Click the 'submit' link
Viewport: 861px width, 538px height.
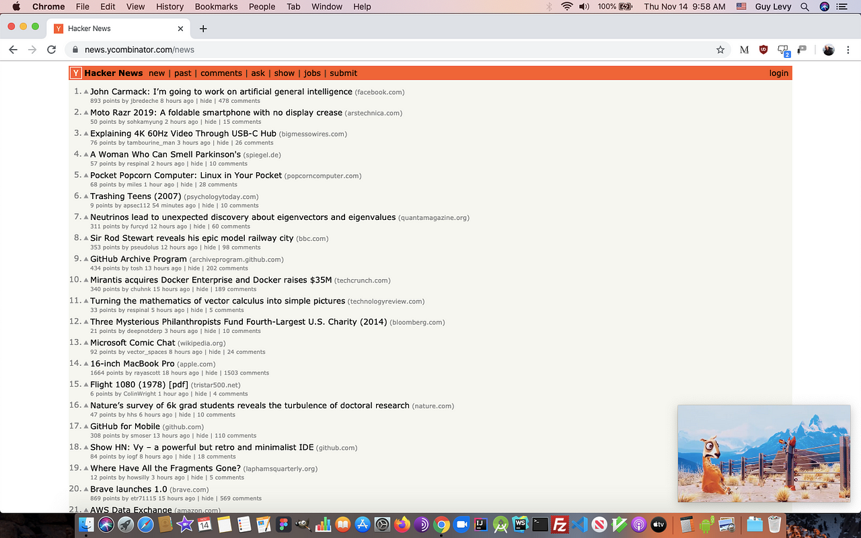pos(344,73)
